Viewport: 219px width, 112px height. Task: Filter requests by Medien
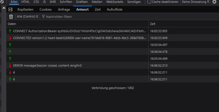(97, 2)
